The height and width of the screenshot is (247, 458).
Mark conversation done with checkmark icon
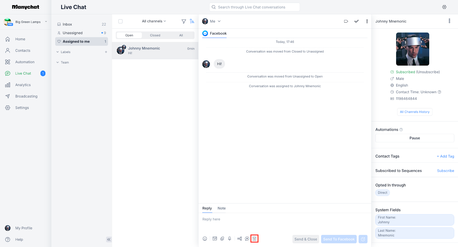pyautogui.click(x=356, y=21)
